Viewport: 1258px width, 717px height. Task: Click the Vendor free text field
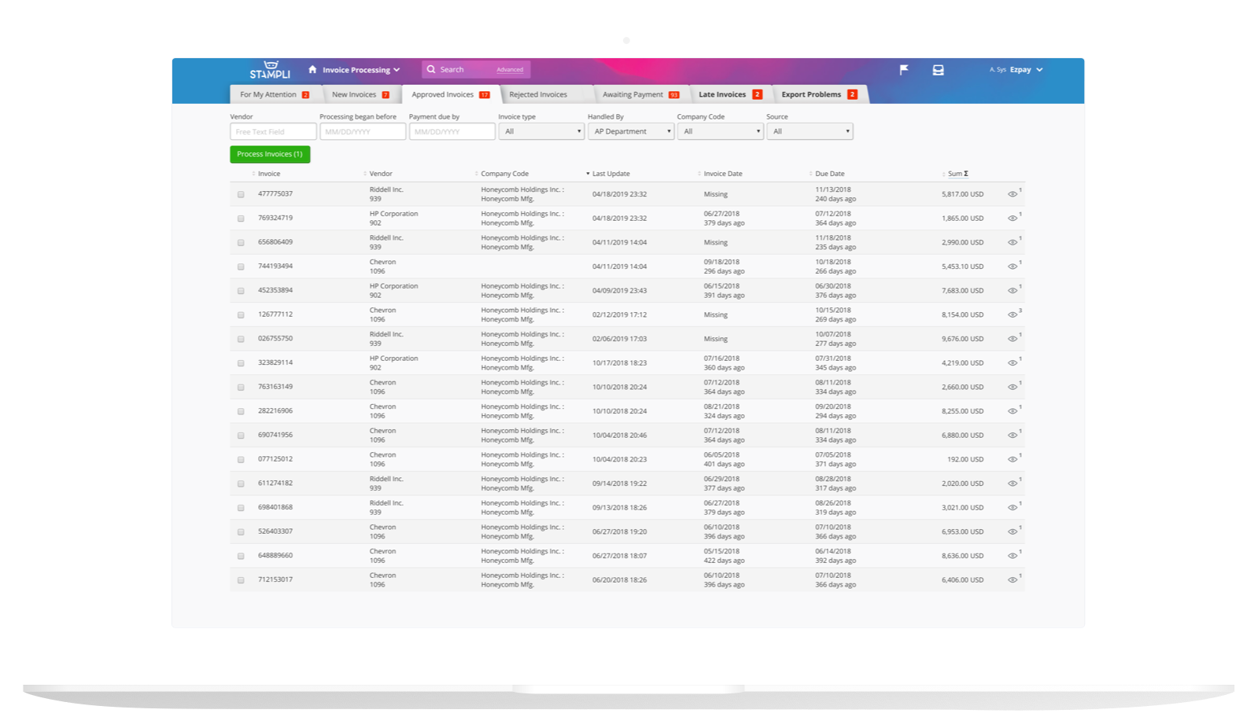[272, 131]
